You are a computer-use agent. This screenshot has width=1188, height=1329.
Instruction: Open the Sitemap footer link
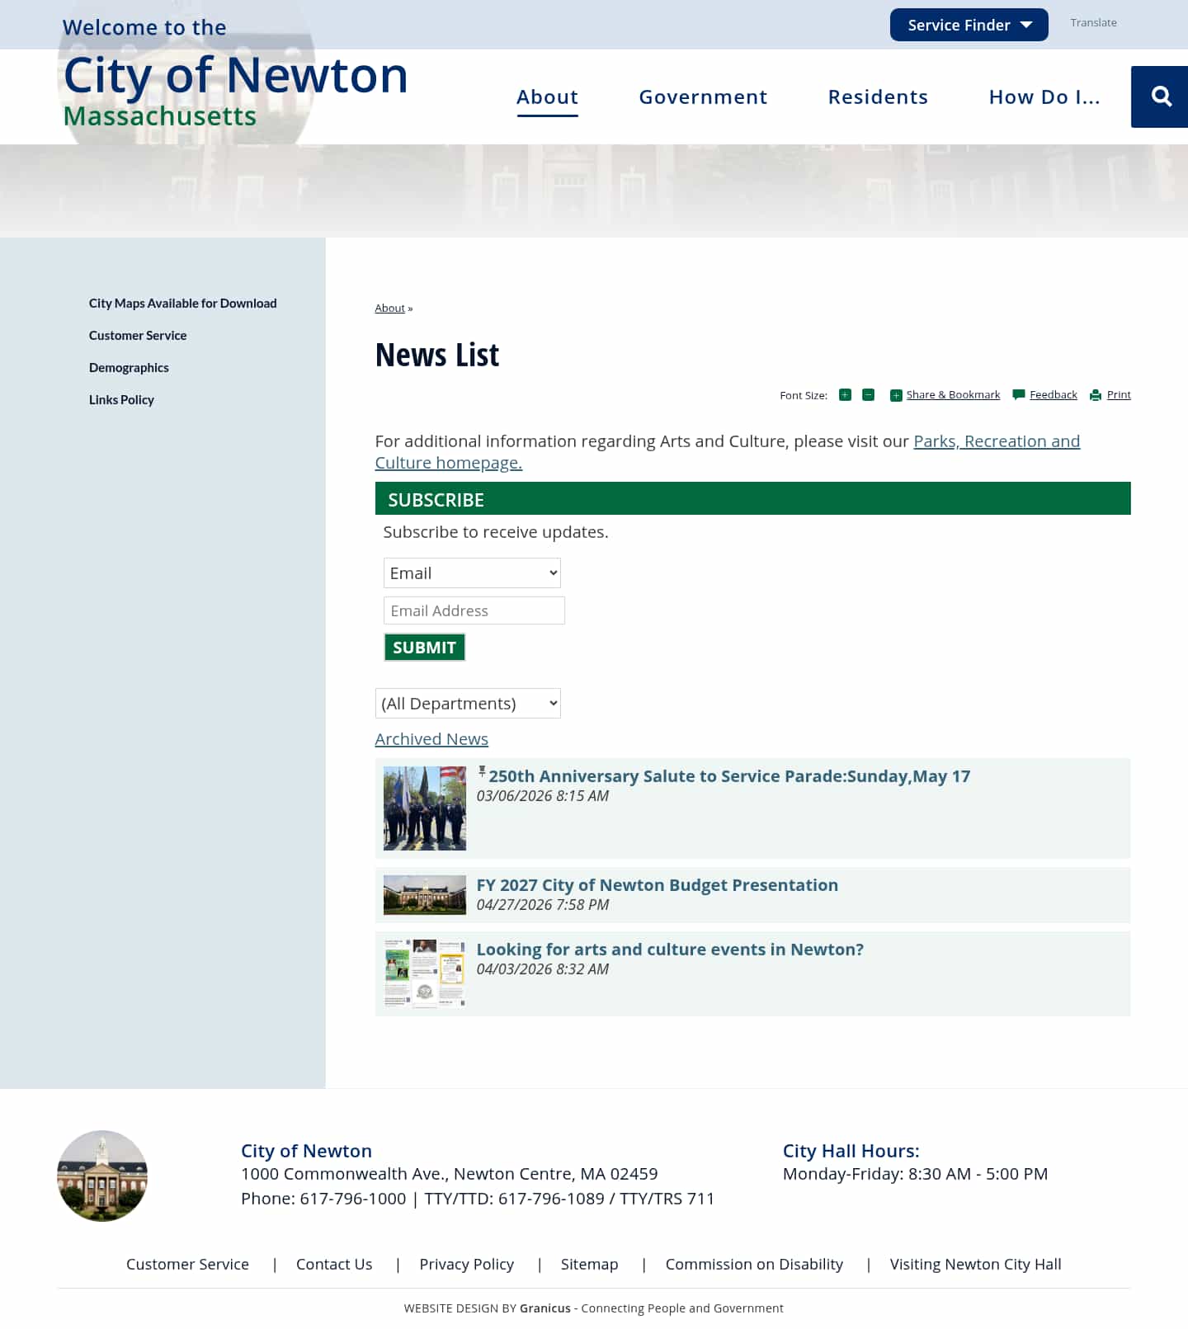pos(589,1265)
